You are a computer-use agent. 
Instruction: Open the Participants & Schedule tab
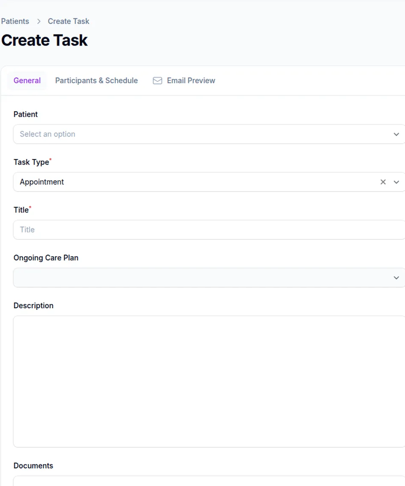[x=96, y=81]
